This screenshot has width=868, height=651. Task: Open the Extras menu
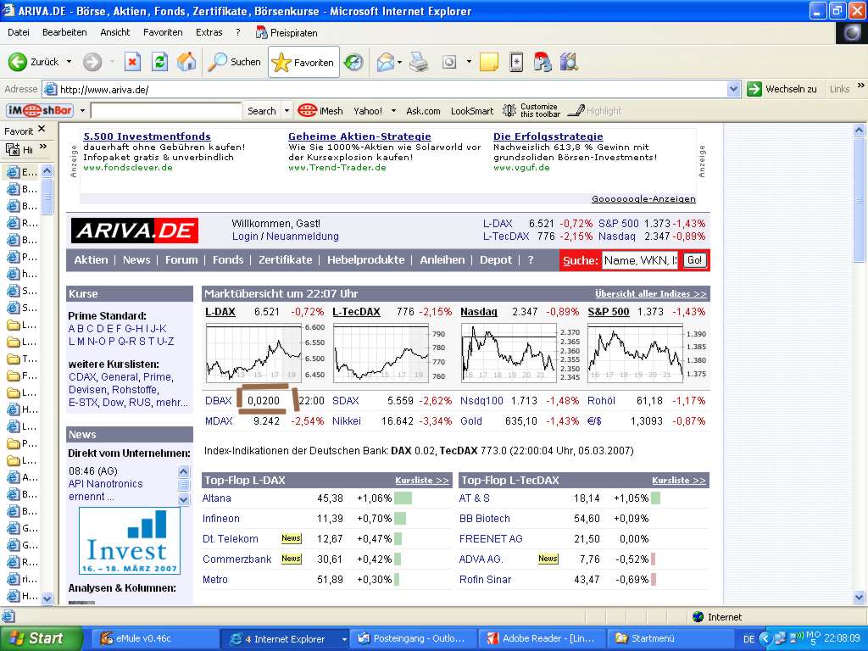(209, 33)
